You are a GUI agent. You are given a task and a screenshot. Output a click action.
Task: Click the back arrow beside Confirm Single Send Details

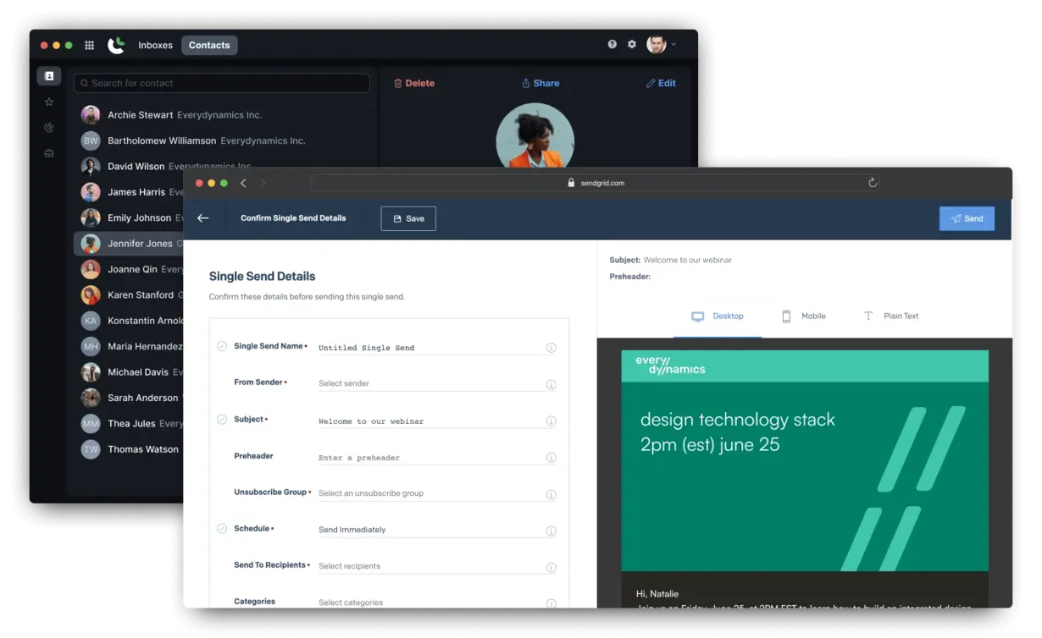tap(203, 218)
